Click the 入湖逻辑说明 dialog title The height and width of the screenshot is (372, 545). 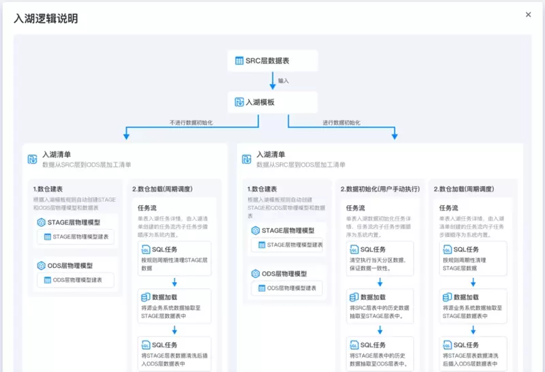pos(46,18)
